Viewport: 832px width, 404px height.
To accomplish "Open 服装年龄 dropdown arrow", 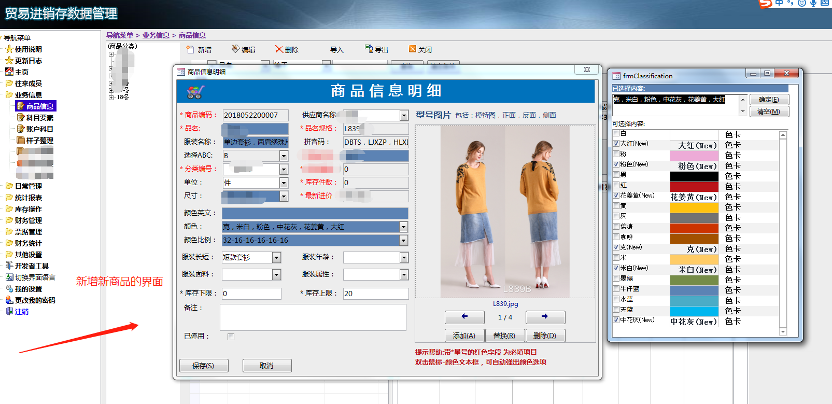I will tap(404, 257).
